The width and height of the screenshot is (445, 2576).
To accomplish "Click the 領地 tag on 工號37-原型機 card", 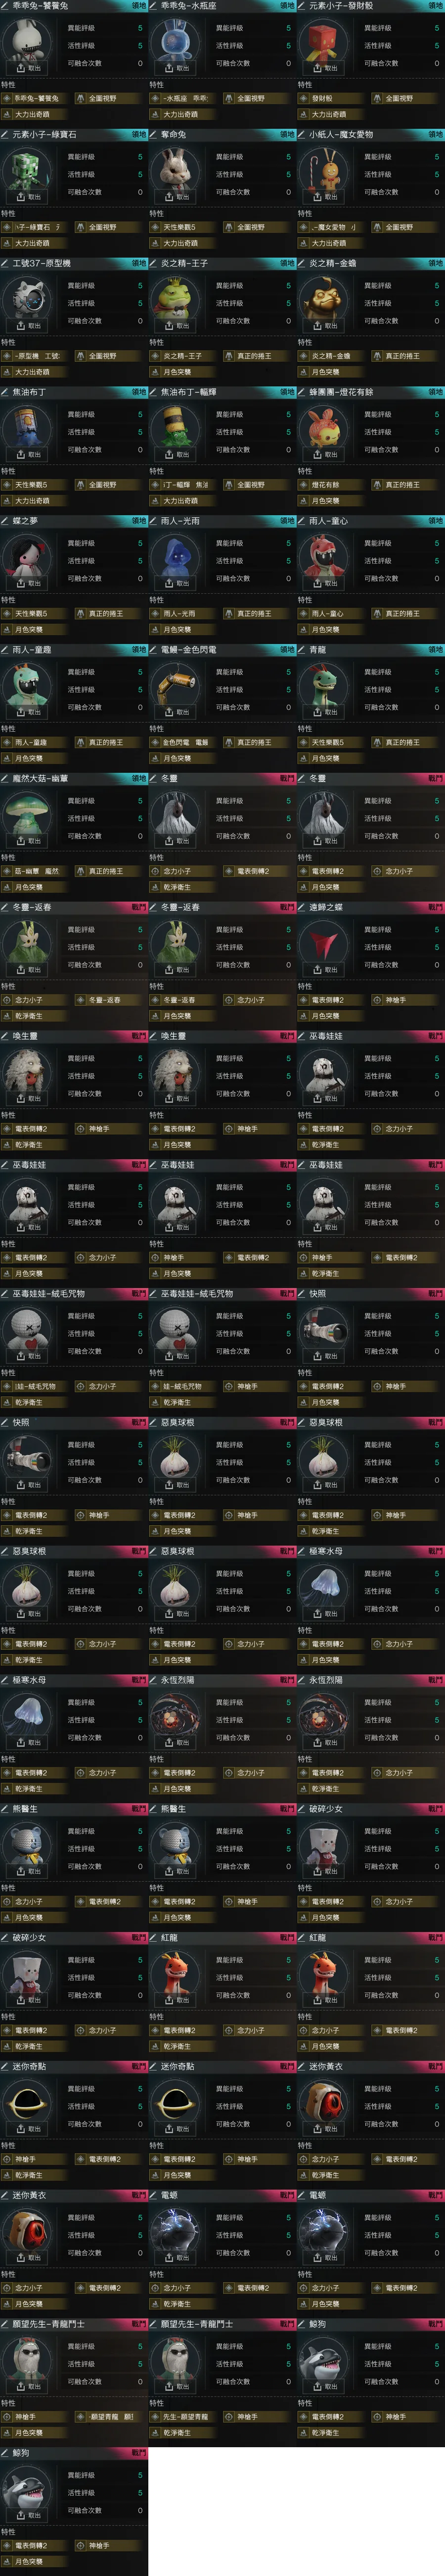I will click(138, 263).
